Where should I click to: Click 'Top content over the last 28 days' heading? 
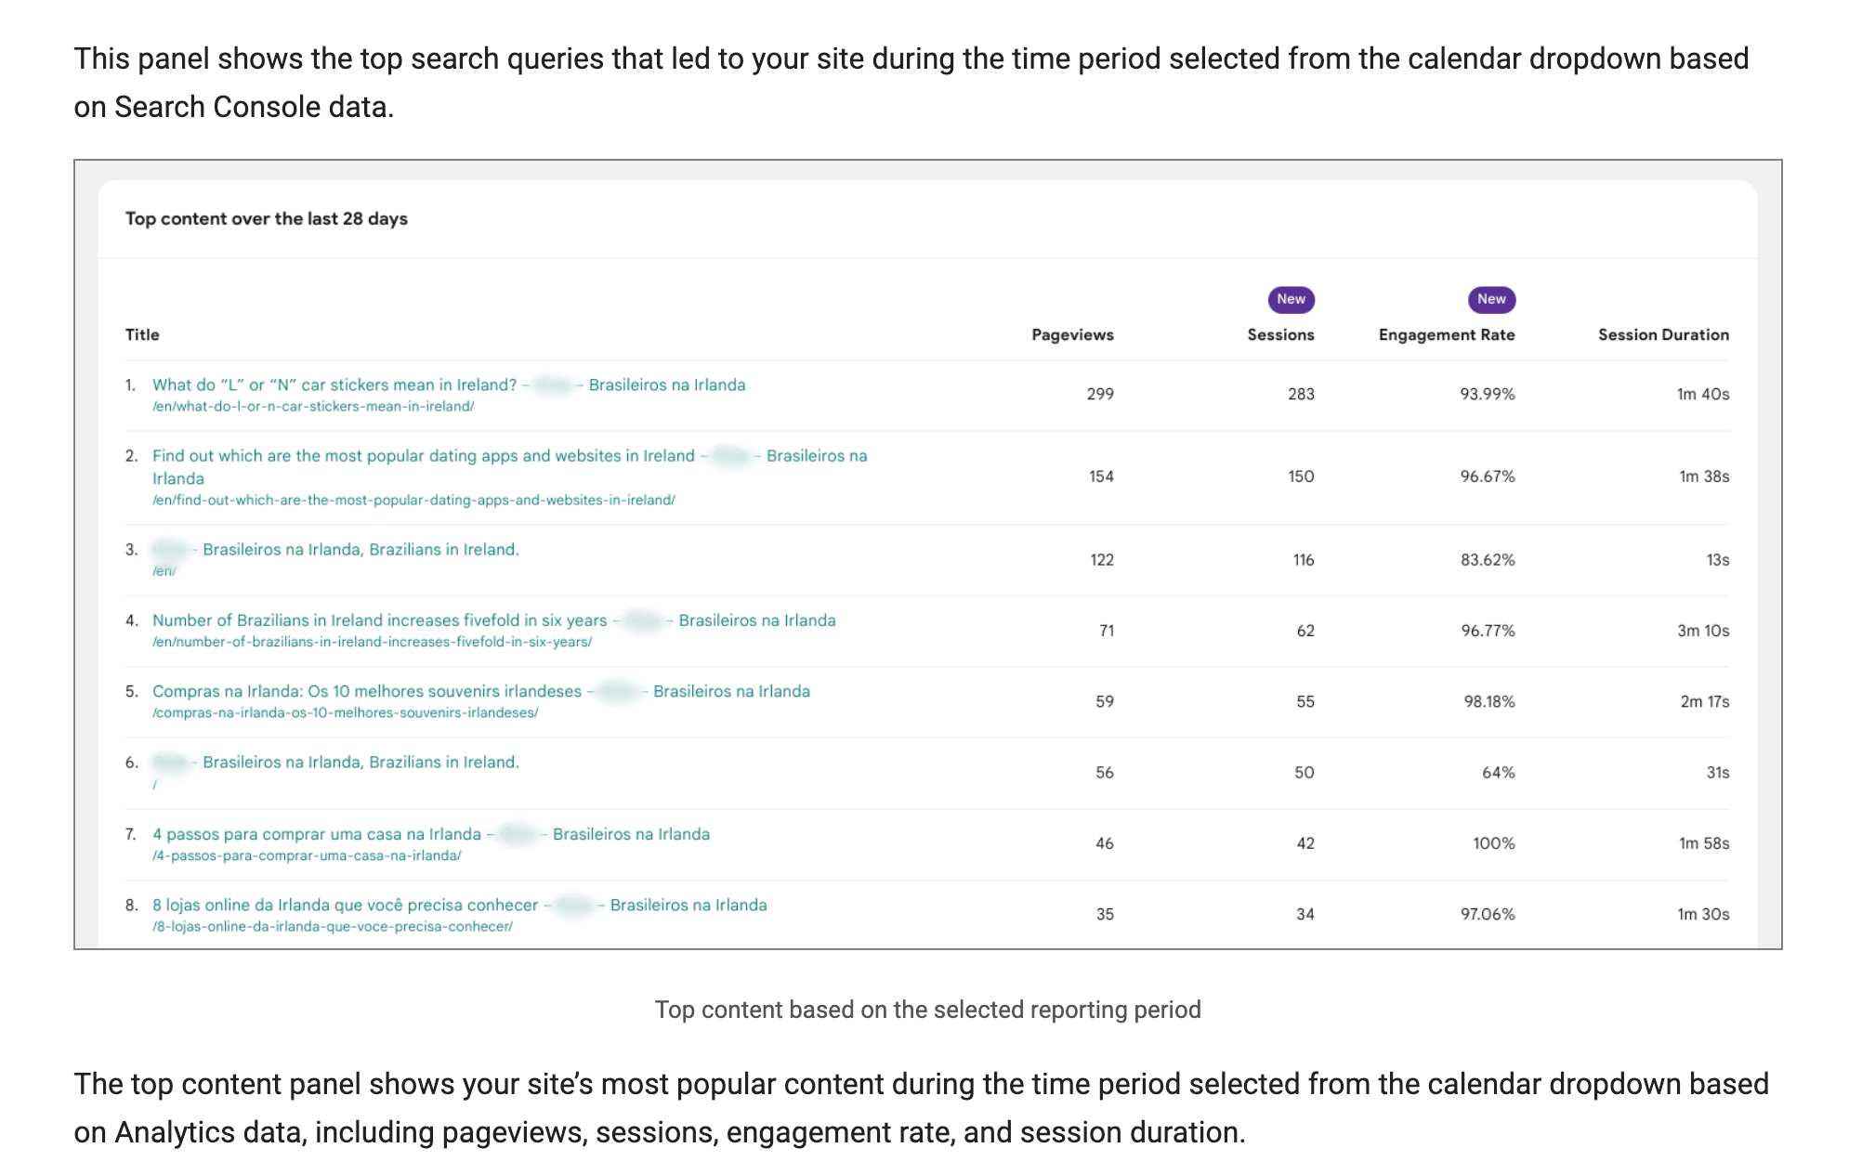point(267,218)
